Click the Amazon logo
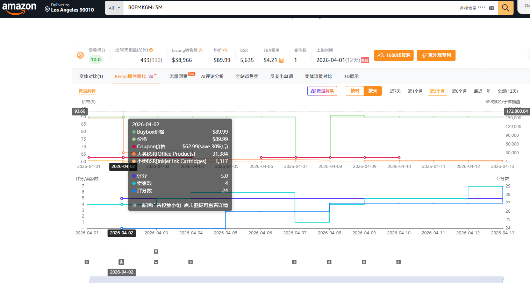530x283 pixels. (19, 8)
